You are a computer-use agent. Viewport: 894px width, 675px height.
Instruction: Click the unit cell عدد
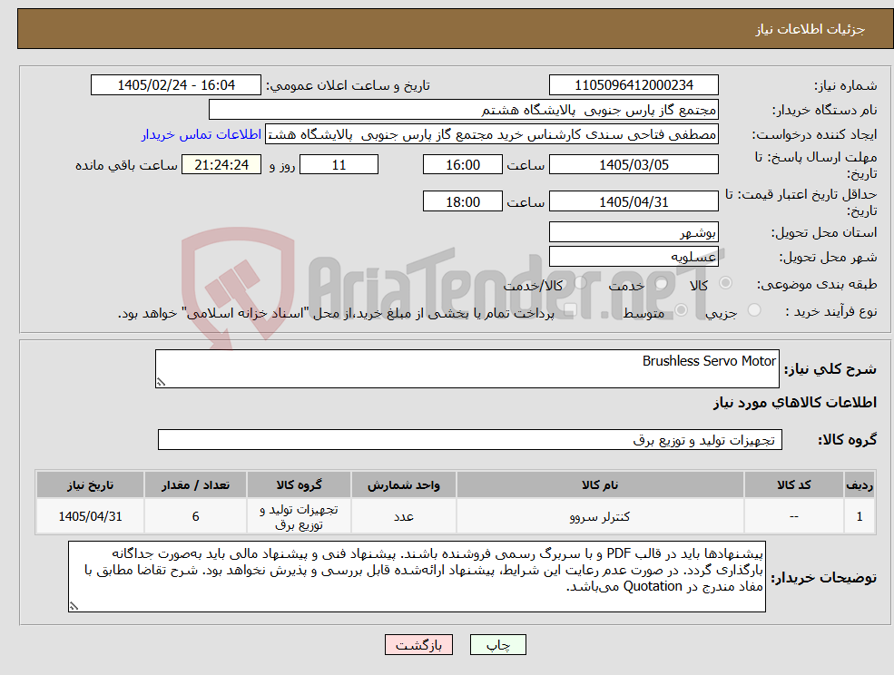[x=403, y=516]
